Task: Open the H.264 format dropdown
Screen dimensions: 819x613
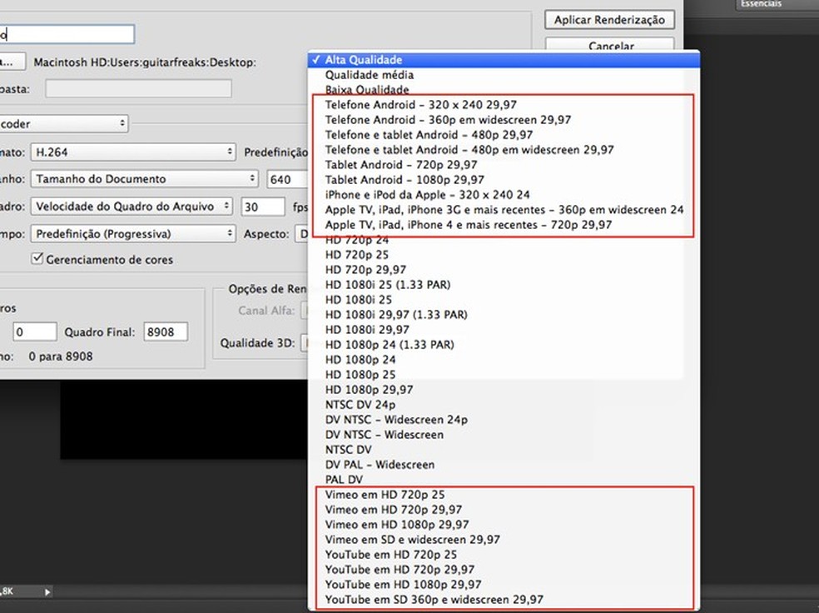Action: [132, 152]
